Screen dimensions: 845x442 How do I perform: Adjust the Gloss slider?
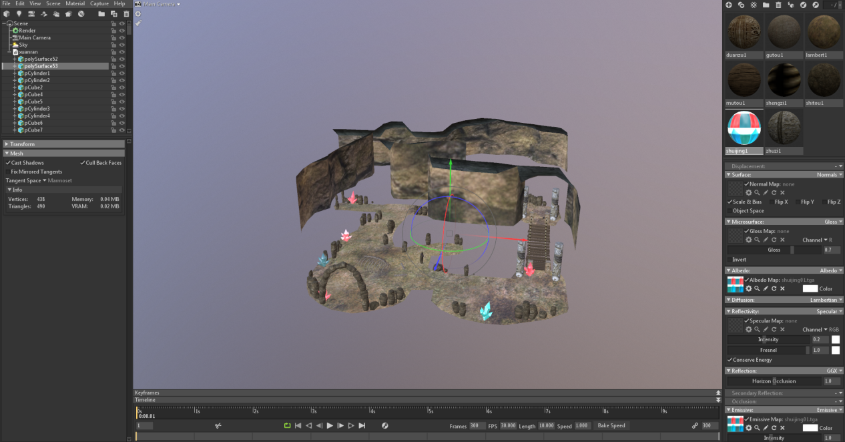774,250
